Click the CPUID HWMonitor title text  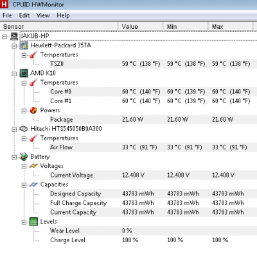[x=38, y=4]
